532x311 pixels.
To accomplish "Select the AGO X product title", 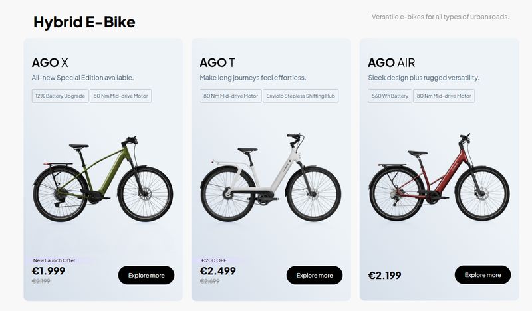I will coord(50,63).
